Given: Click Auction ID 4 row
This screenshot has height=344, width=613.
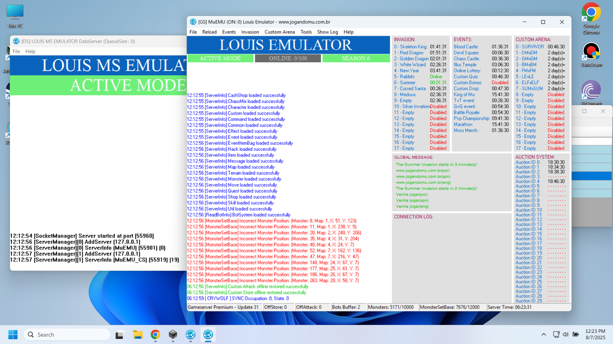Looking at the screenshot, I should click(540, 182).
